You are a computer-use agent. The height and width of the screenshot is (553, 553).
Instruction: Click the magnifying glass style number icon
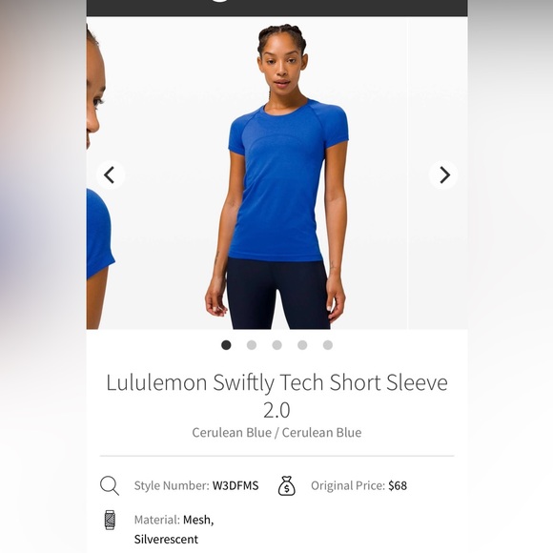coord(110,485)
